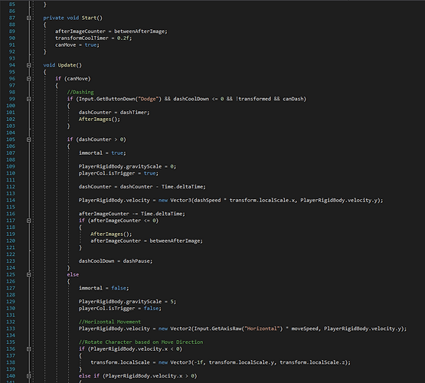Click line number 131 in the gutter
The height and width of the screenshot is (383, 425).
click(x=11, y=315)
